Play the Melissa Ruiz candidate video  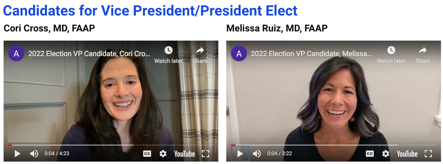[x=240, y=154]
